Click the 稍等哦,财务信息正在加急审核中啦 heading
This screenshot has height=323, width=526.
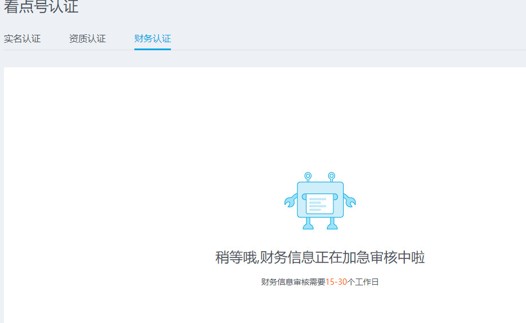click(x=320, y=257)
